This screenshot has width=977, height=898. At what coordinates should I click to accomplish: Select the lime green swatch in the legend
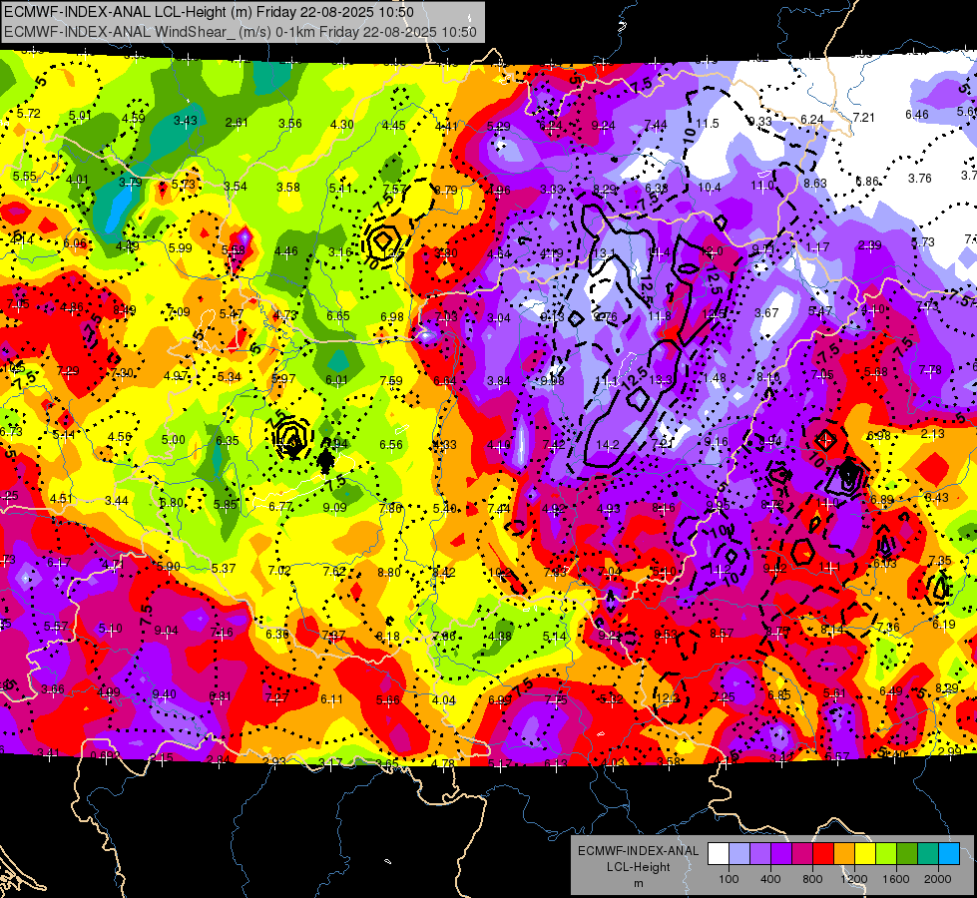coord(886,854)
